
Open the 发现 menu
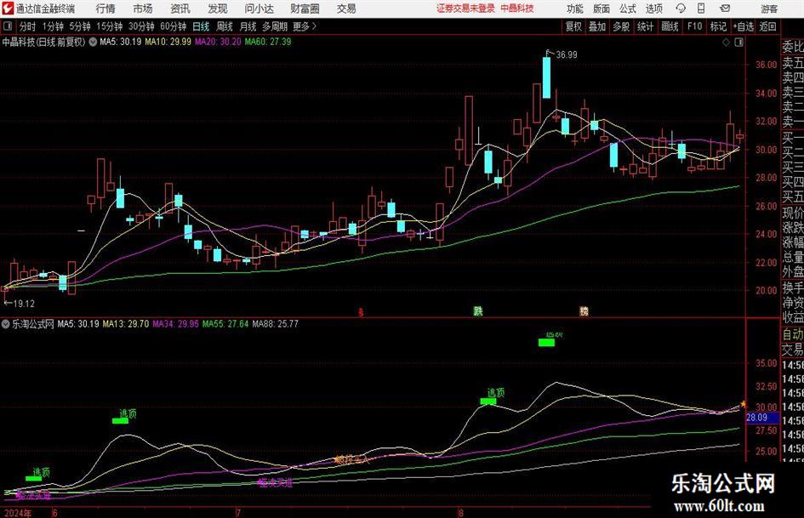218,9
